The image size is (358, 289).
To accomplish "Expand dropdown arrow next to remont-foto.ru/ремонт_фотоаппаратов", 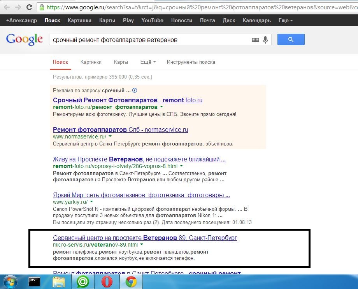I will click(161, 107).
